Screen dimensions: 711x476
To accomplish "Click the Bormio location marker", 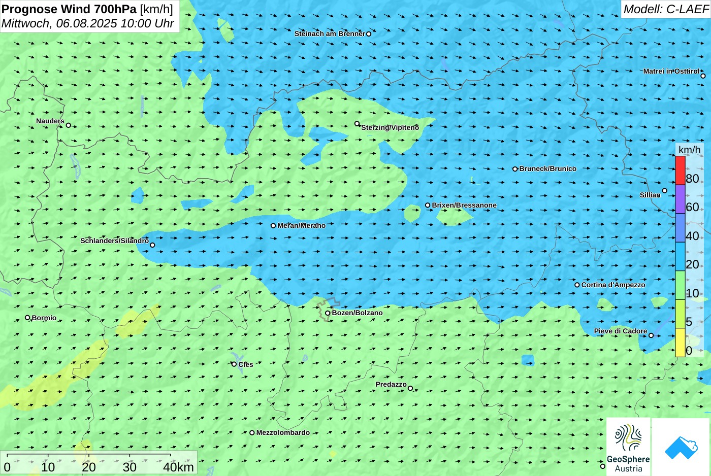I will tap(27, 318).
